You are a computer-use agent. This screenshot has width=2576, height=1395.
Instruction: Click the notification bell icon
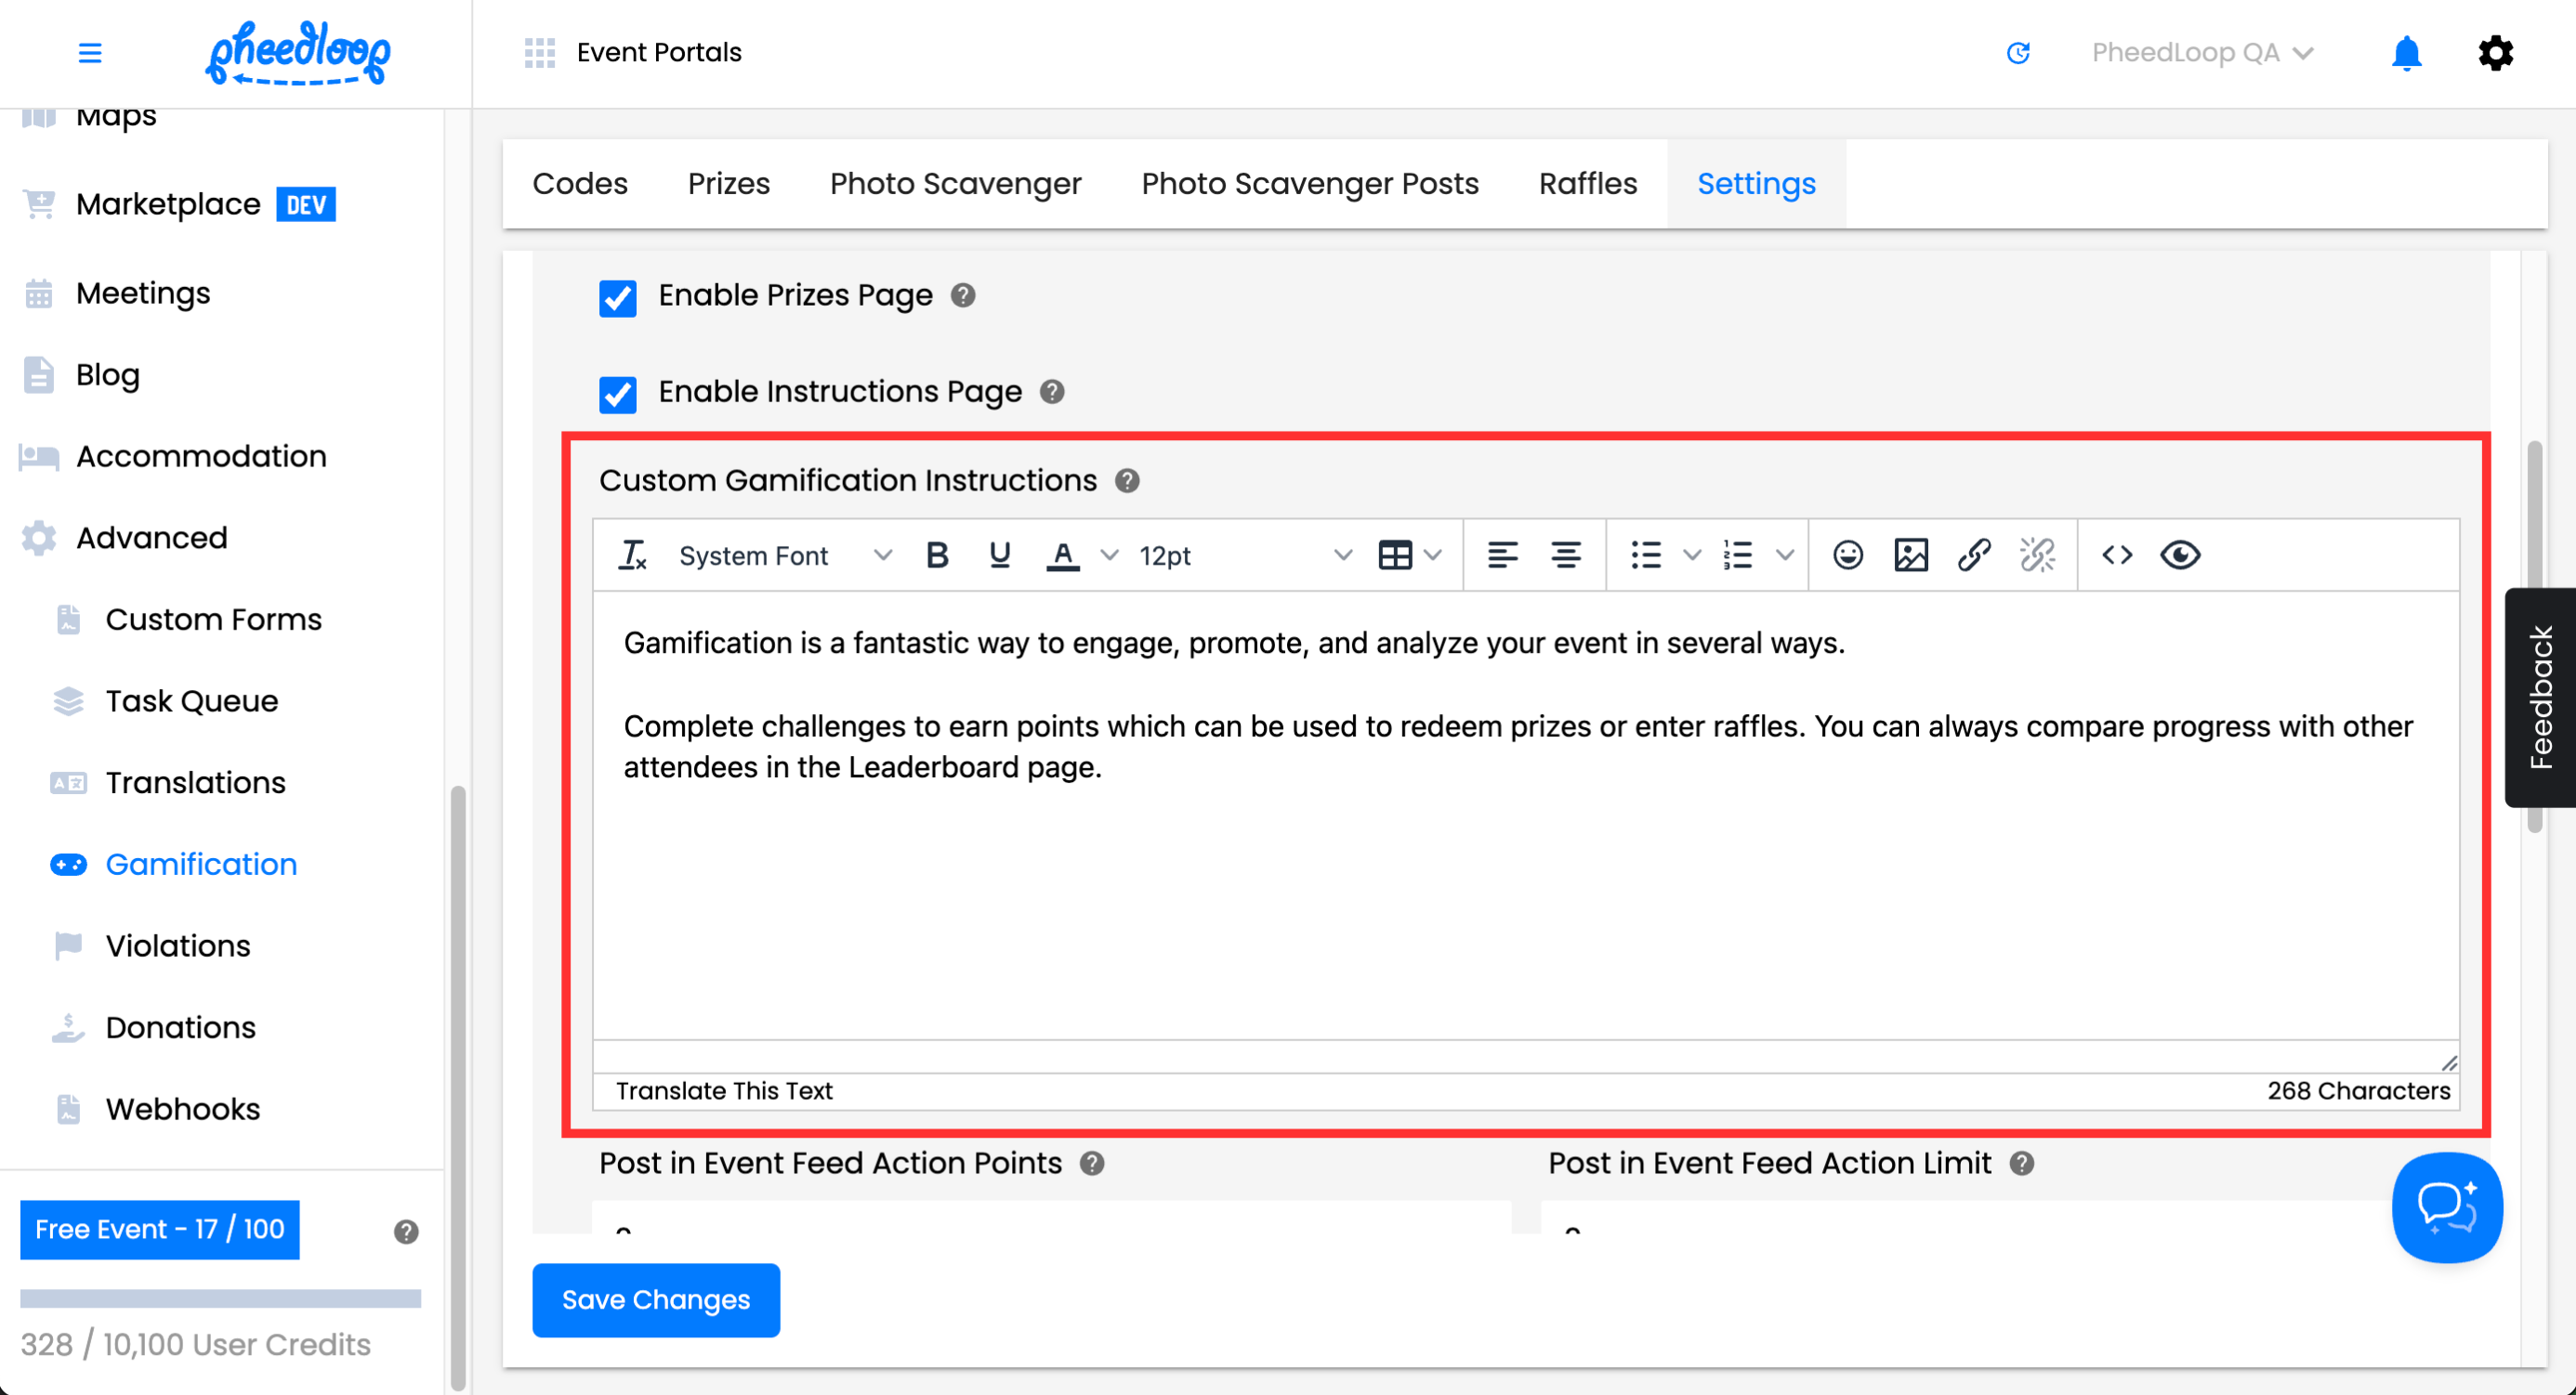(x=2405, y=53)
